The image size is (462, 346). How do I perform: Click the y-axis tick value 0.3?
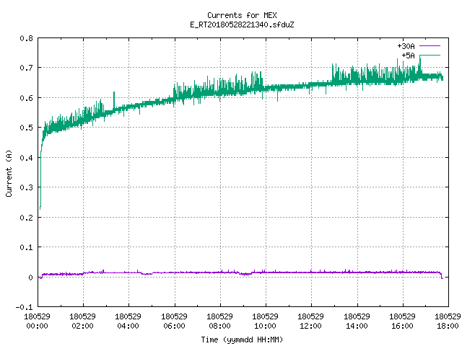(26, 187)
